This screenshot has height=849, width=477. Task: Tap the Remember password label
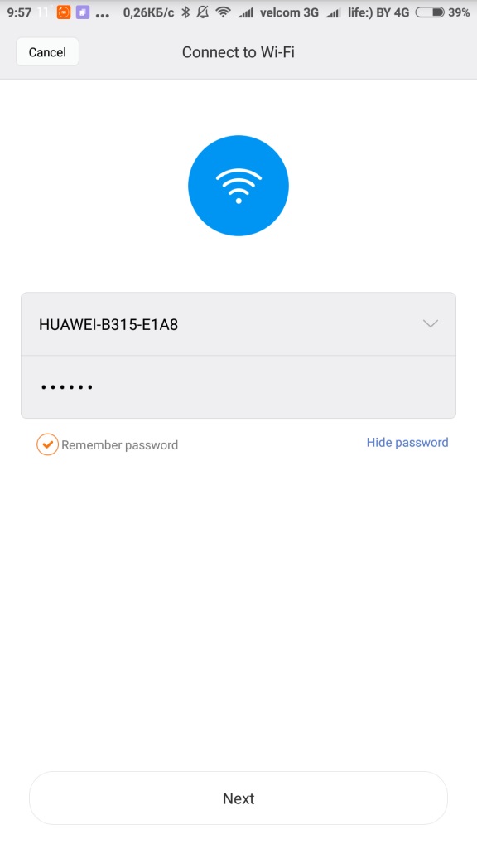(119, 445)
